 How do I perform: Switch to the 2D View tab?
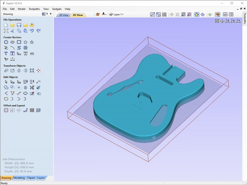(x=64, y=15)
